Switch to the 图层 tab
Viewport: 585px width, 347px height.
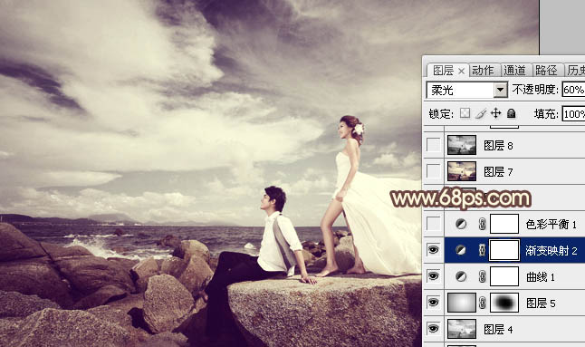(x=444, y=71)
